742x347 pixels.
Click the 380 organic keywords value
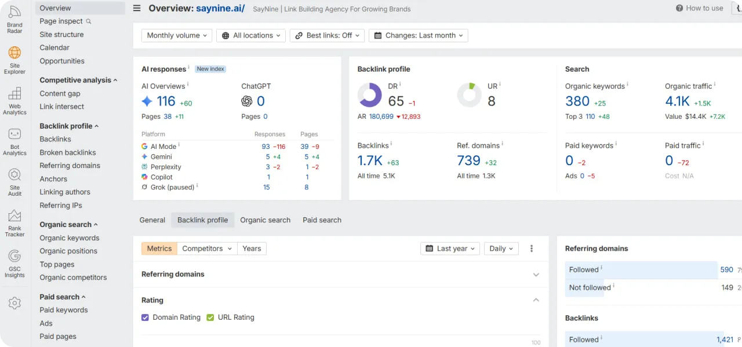pos(577,101)
